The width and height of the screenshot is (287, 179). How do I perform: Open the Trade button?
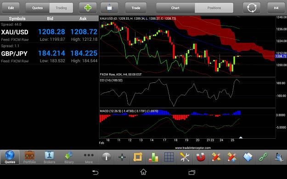point(136,8)
